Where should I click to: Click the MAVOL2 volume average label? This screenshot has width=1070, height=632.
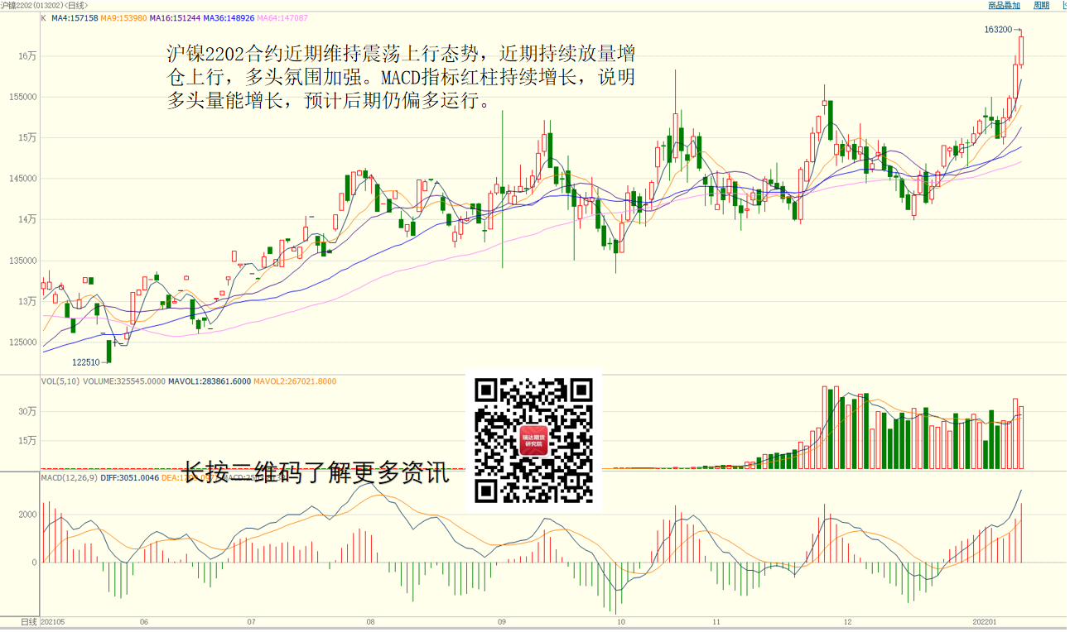click(x=295, y=381)
